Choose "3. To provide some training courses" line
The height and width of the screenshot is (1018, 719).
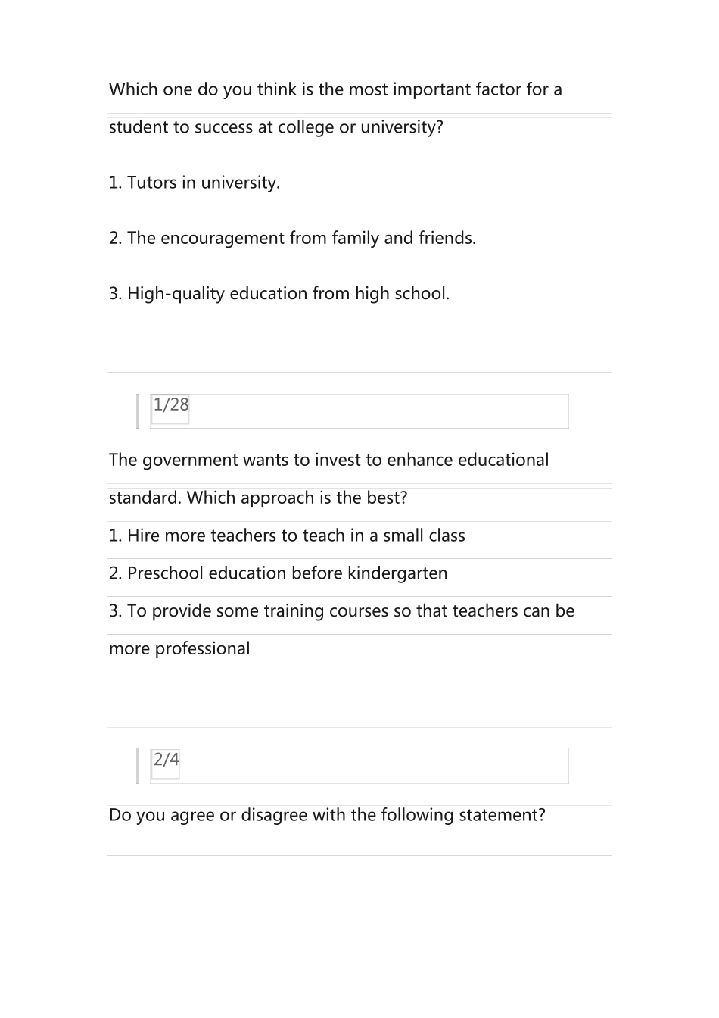(341, 611)
